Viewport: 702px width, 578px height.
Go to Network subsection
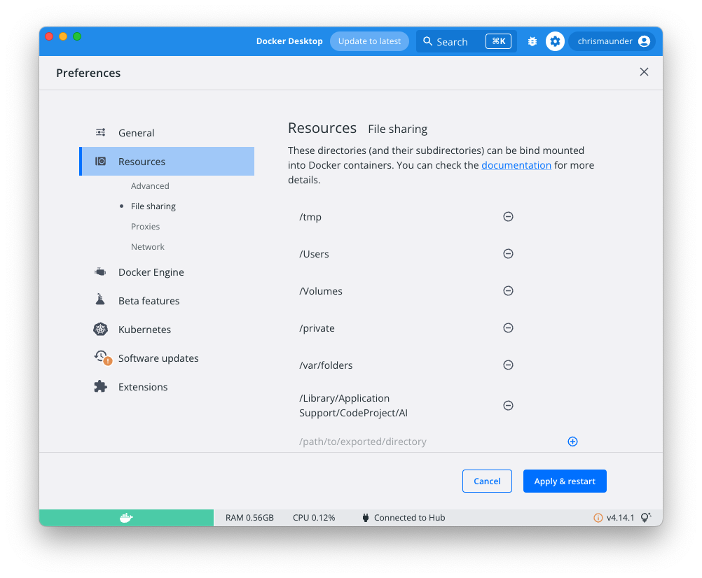[147, 247]
